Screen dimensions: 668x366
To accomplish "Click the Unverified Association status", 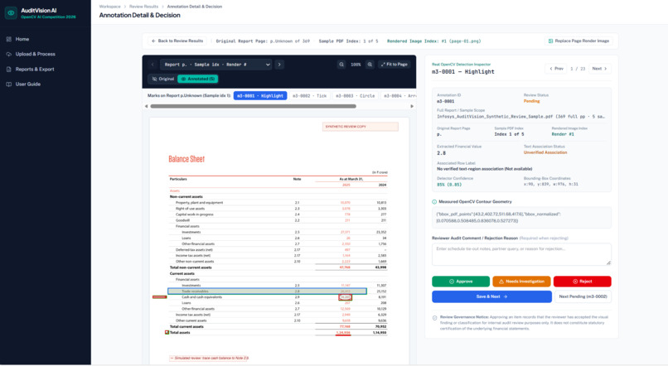I will [545, 152].
